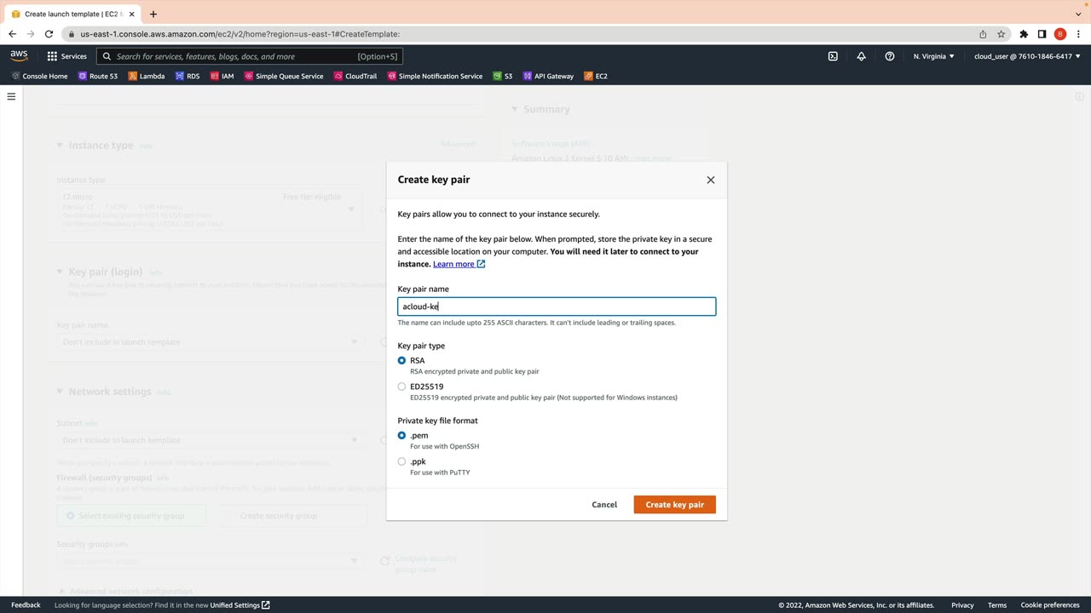
Task: Close the Create launch template browser tab
Action: click(x=132, y=14)
